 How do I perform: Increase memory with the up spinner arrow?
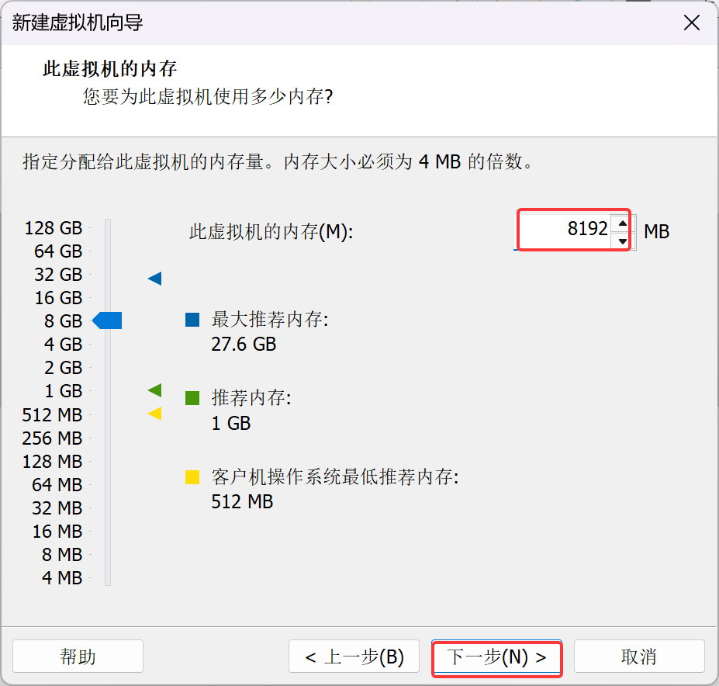pos(622,223)
